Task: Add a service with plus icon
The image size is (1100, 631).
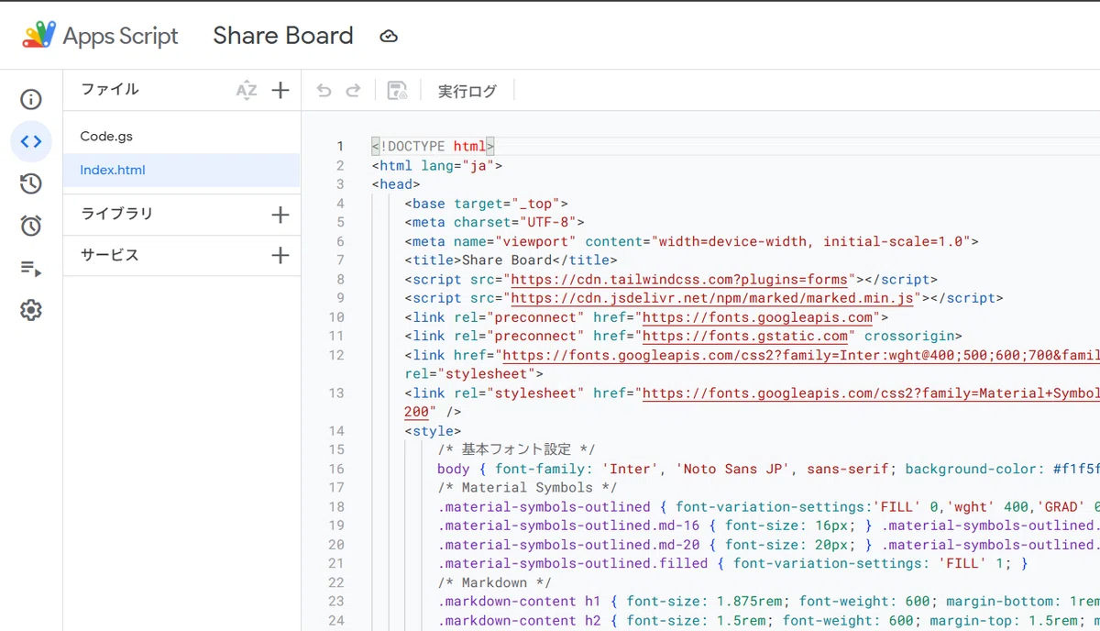Action: [280, 255]
